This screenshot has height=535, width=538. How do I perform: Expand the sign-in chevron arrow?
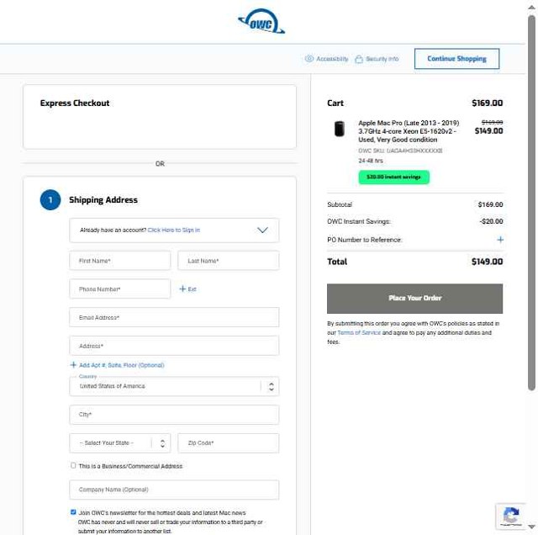pyautogui.click(x=262, y=230)
